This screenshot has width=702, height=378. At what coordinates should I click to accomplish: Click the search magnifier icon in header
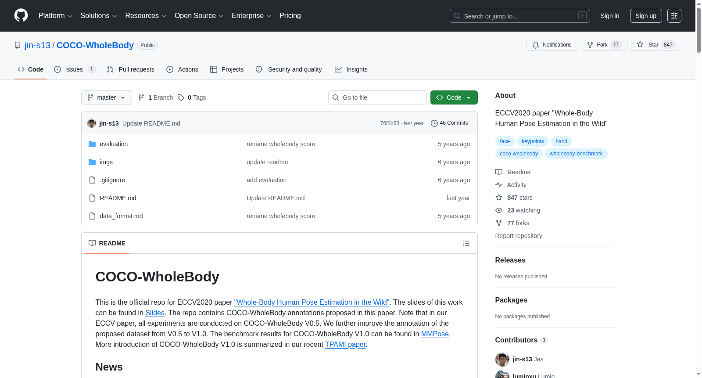coord(457,16)
